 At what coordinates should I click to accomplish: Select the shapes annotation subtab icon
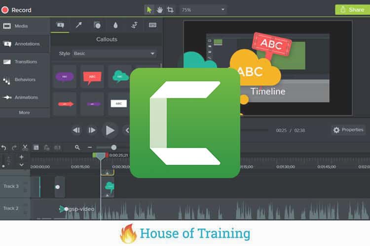point(97,25)
